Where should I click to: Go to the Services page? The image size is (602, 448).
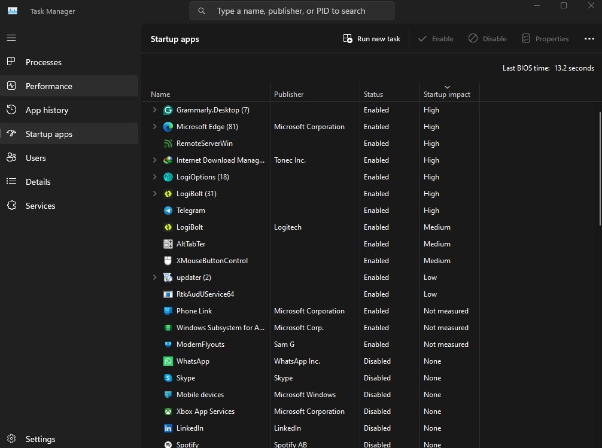click(x=40, y=206)
